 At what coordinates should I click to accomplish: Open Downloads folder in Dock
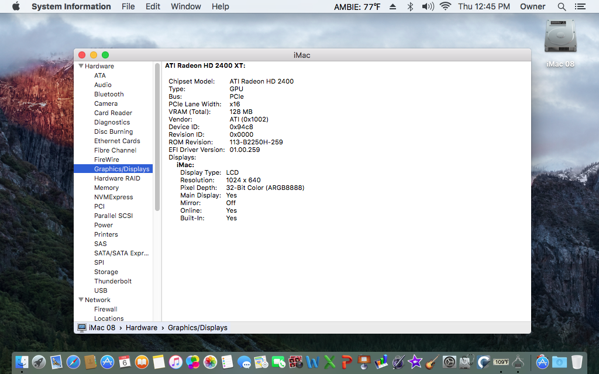tap(560, 362)
